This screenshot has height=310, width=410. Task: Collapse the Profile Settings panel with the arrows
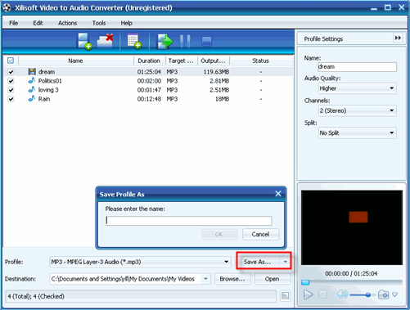point(398,38)
